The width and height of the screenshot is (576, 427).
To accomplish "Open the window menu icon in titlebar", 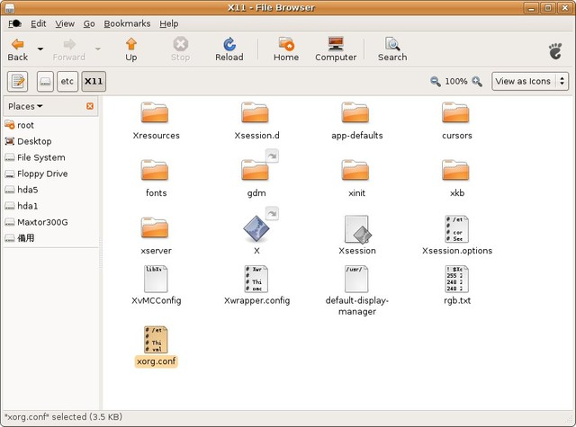I will coord(10,7).
